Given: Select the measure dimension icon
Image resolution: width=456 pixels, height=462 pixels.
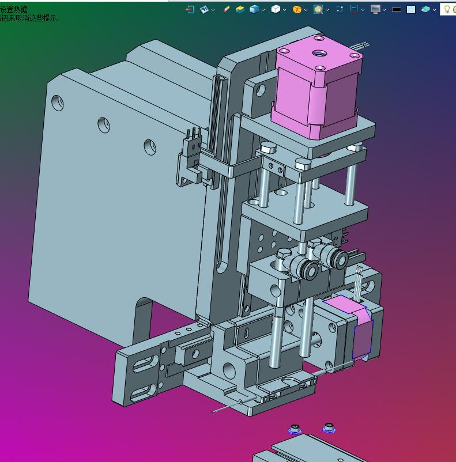Looking at the screenshot, I should pos(354,10).
